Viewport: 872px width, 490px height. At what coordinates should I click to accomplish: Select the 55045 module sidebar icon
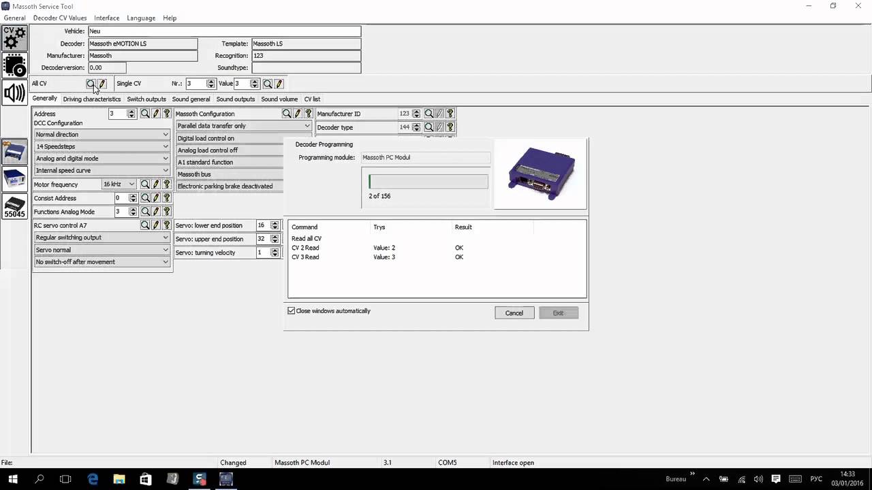click(15, 206)
